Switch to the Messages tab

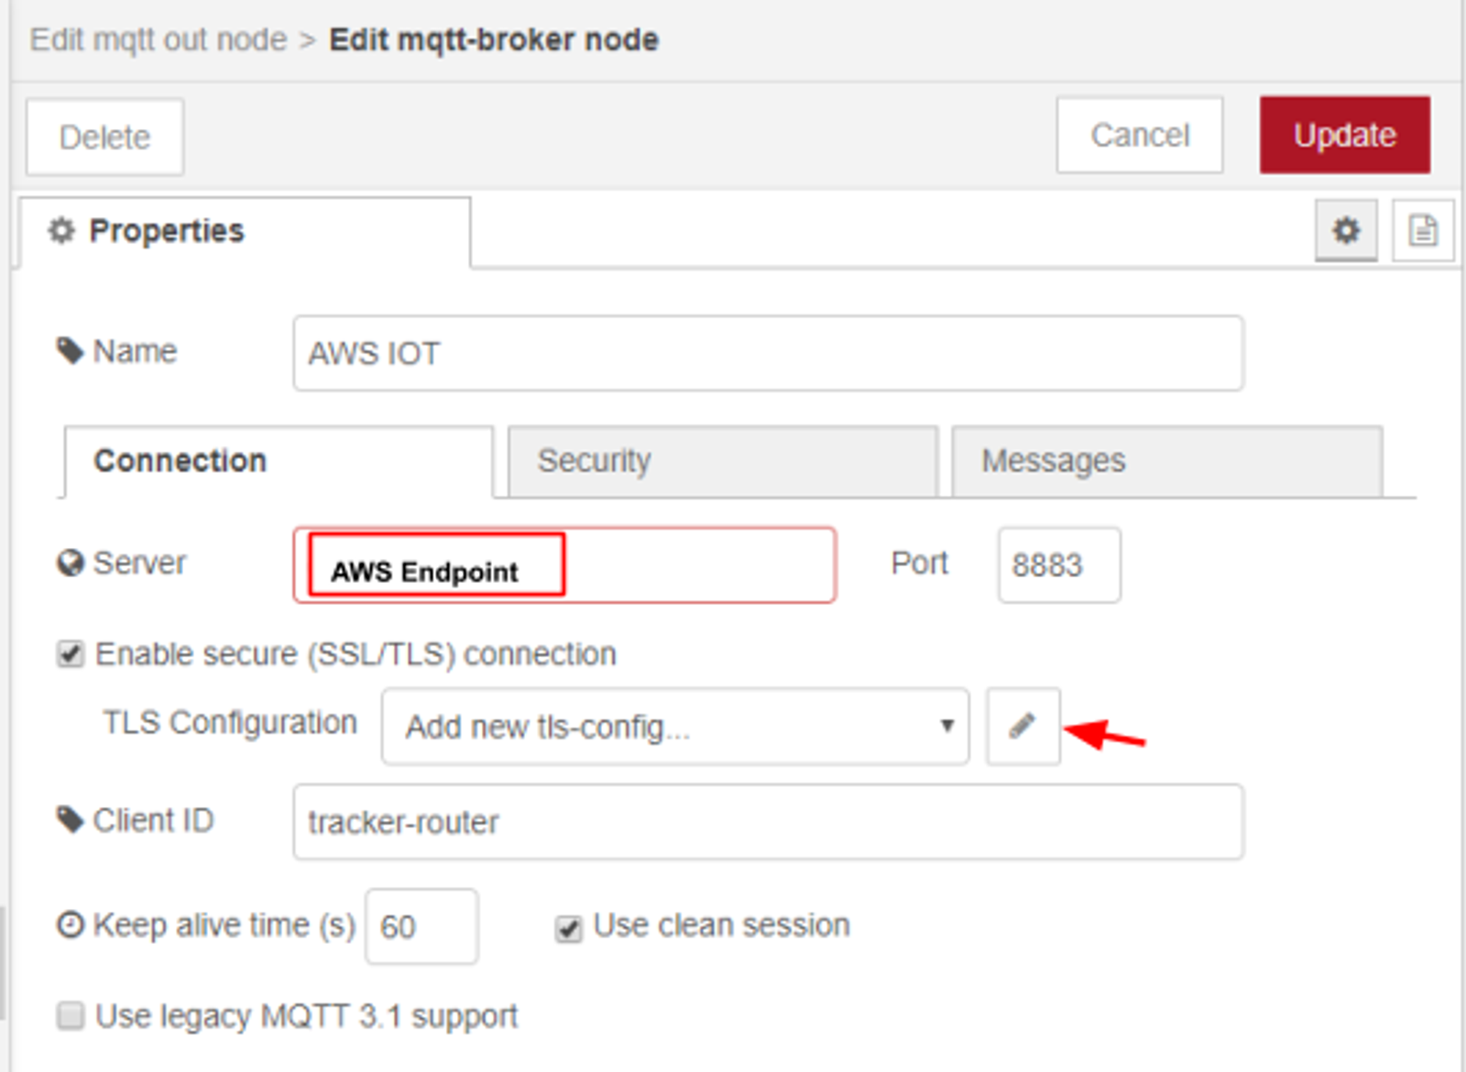click(x=1052, y=461)
